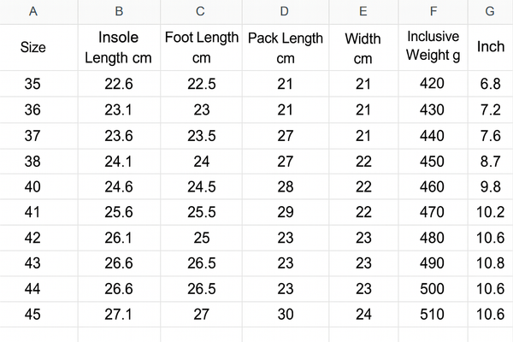The height and width of the screenshot is (342, 513).
Task: Click pack length cell showing 29
Action: coord(285,212)
